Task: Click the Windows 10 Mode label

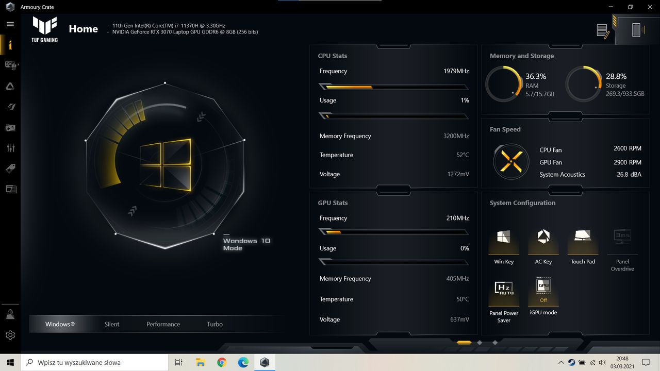Action: [x=246, y=244]
